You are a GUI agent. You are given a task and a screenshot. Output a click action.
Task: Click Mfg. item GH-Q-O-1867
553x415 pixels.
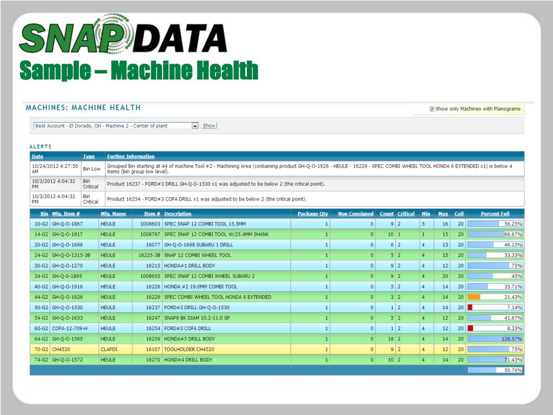68,224
